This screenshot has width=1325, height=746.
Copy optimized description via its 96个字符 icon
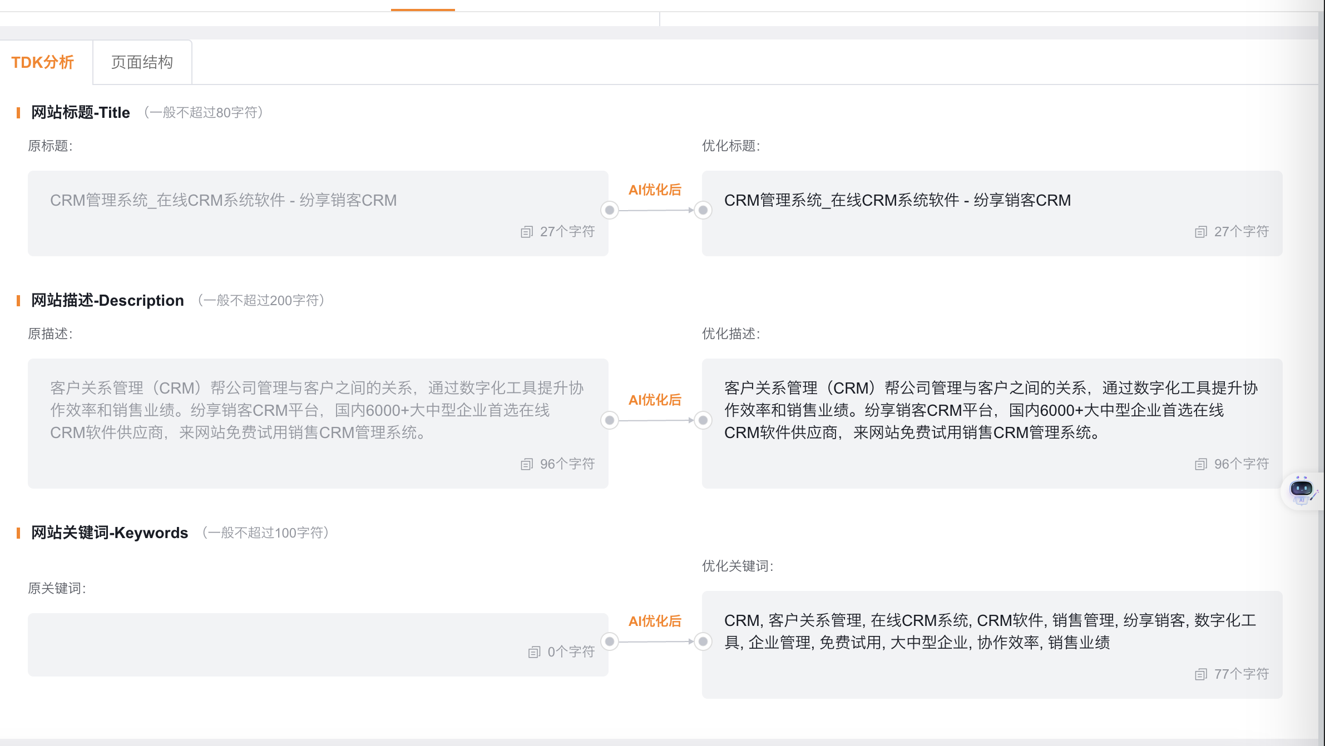pos(1201,464)
